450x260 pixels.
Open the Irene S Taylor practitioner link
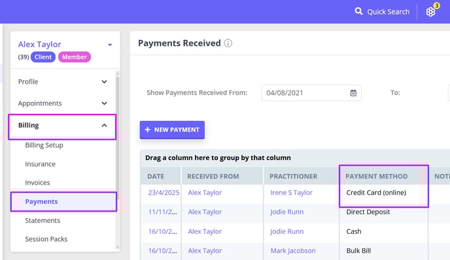[291, 193]
